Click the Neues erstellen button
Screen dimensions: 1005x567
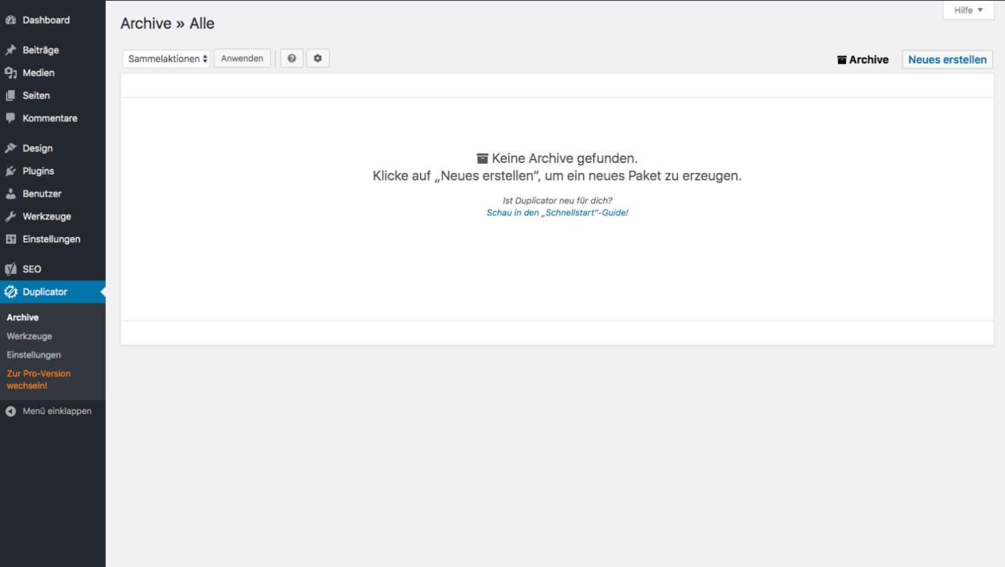[x=947, y=59]
